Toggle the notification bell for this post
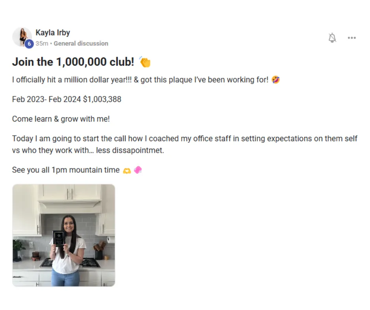The height and width of the screenshot is (310, 370). 332,38
